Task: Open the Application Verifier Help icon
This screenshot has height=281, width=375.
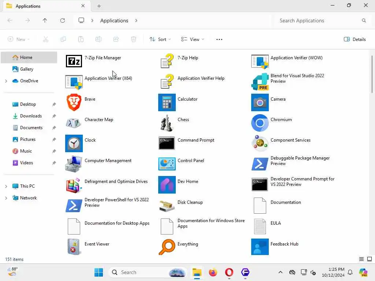Action: click(167, 82)
